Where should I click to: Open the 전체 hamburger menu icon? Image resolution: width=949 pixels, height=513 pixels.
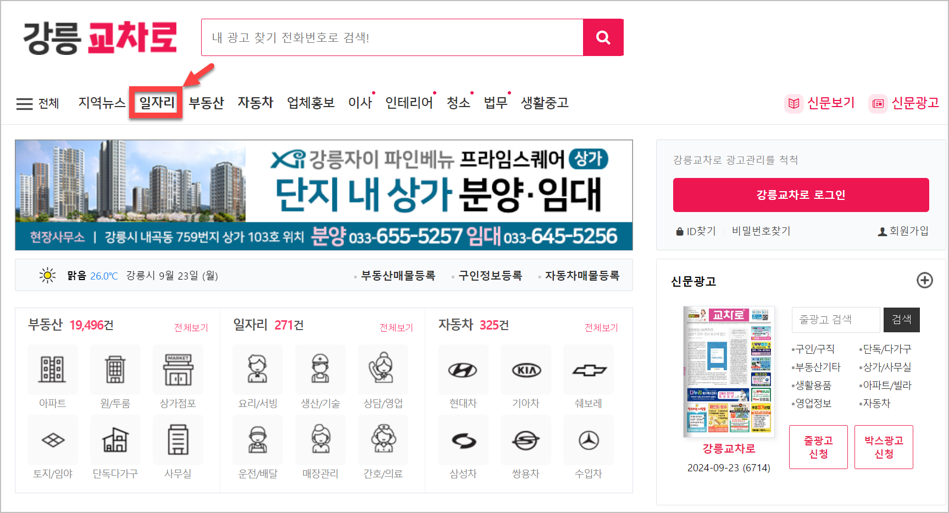point(25,104)
